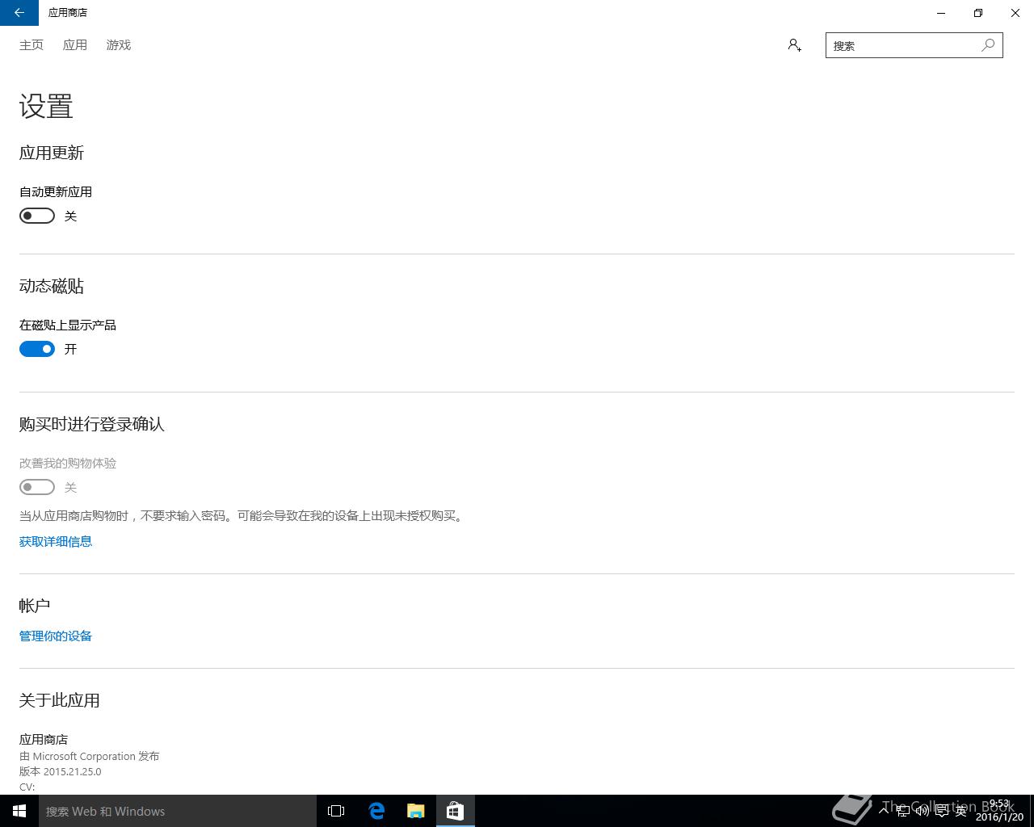1034x827 pixels.
Task: Open the network status tray icon
Action: point(903,811)
